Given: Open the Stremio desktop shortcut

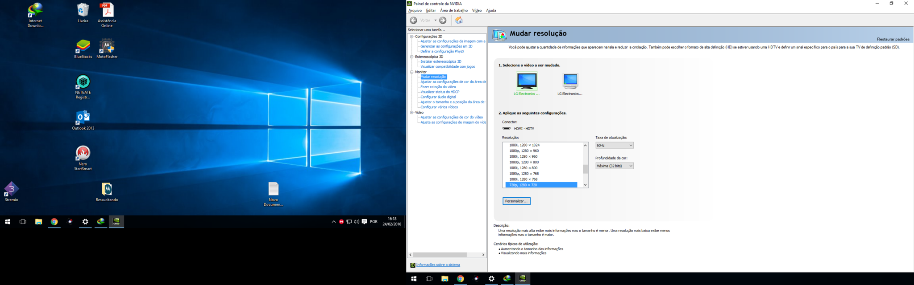Looking at the screenshot, I should pyautogui.click(x=12, y=191).
